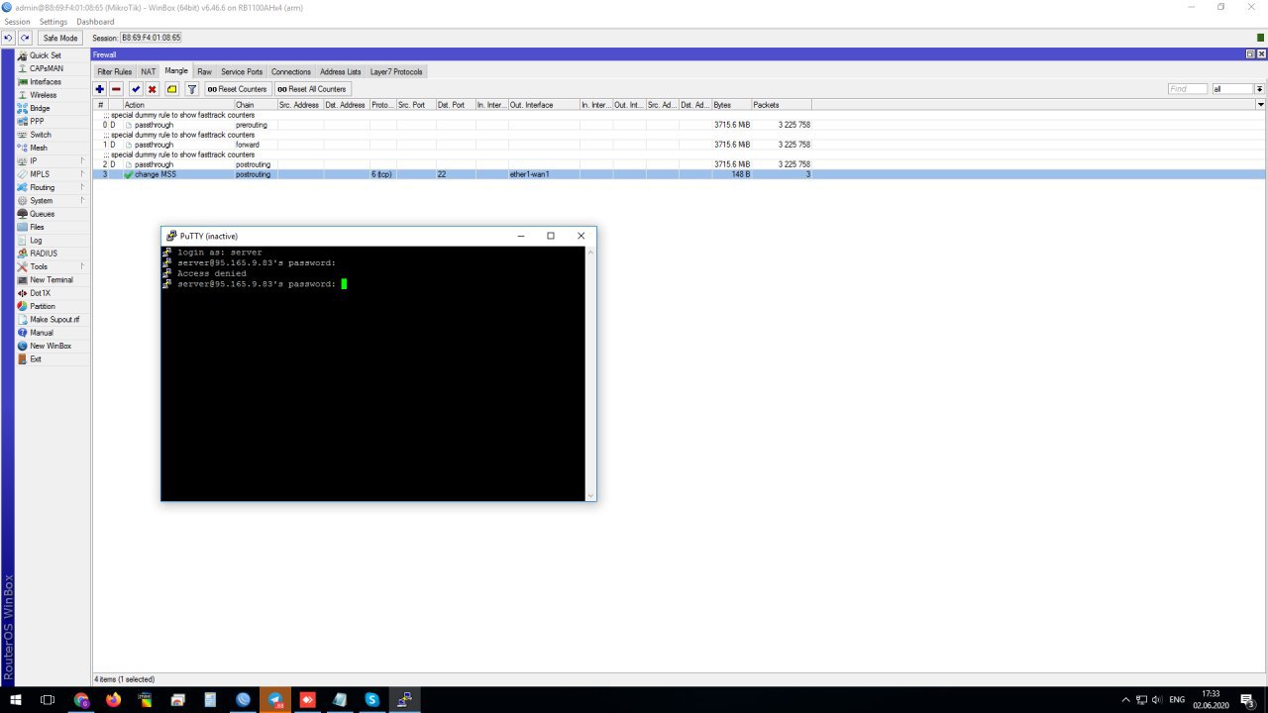1268x713 pixels.
Task: Click the Session address field
Action: (x=151, y=38)
